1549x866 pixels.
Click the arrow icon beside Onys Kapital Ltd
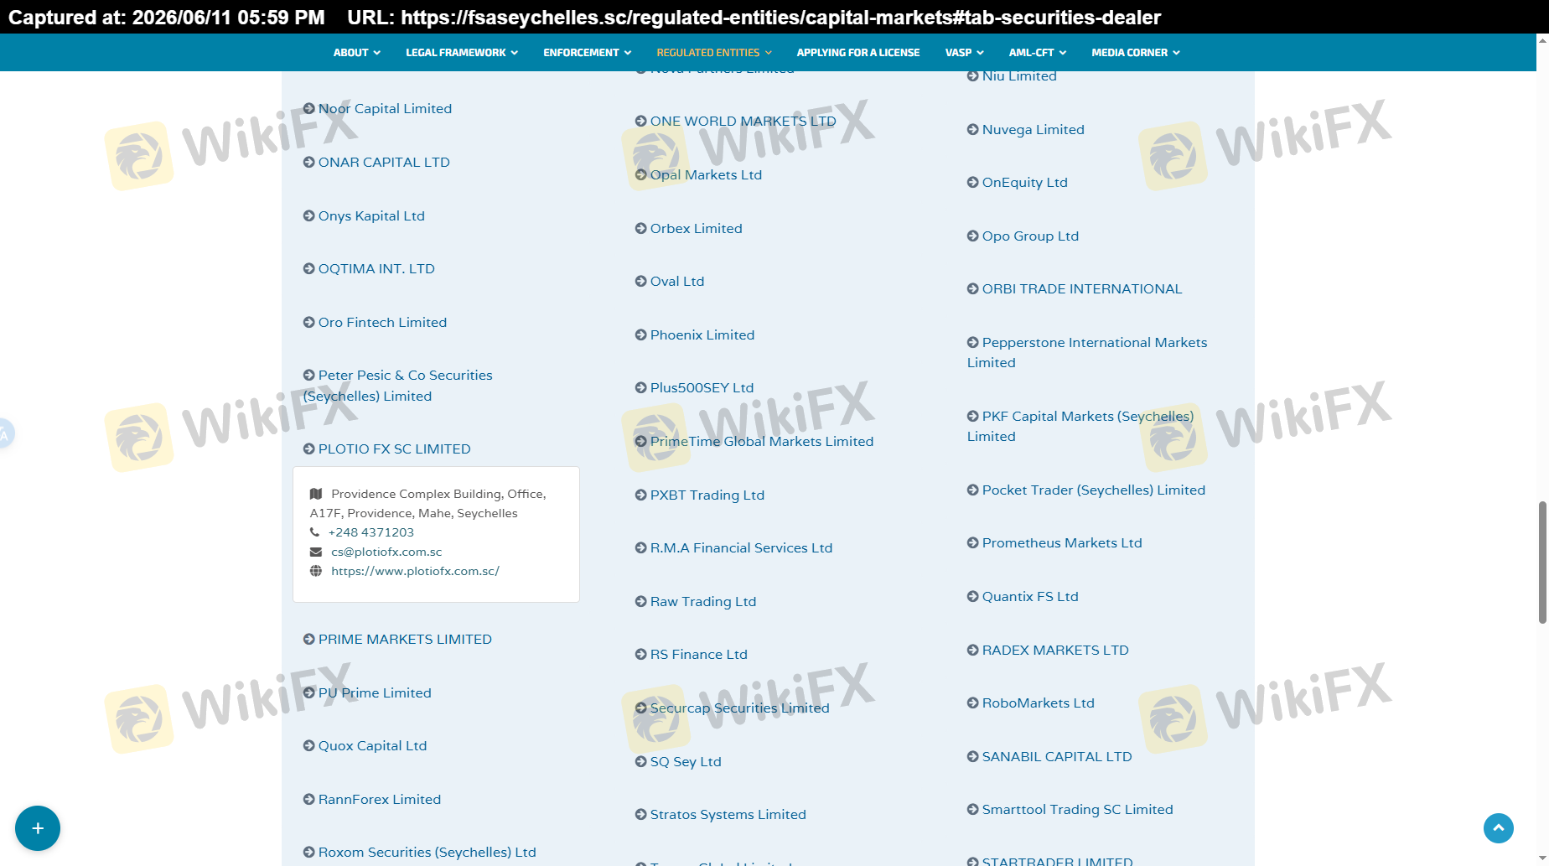coord(309,216)
